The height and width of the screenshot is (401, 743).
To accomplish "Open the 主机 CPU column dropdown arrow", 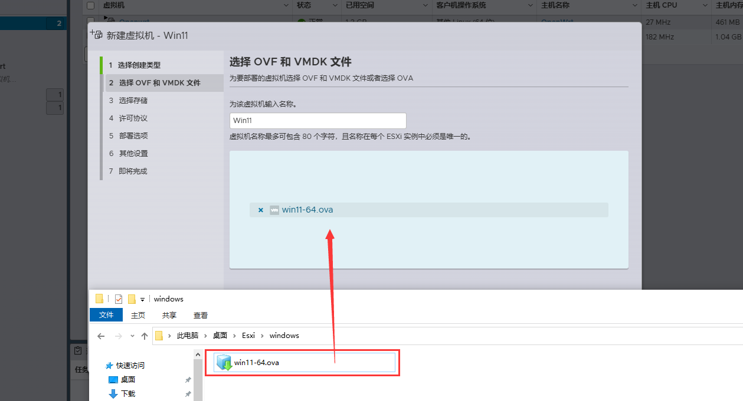I will pyautogui.click(x=704, y=5).
